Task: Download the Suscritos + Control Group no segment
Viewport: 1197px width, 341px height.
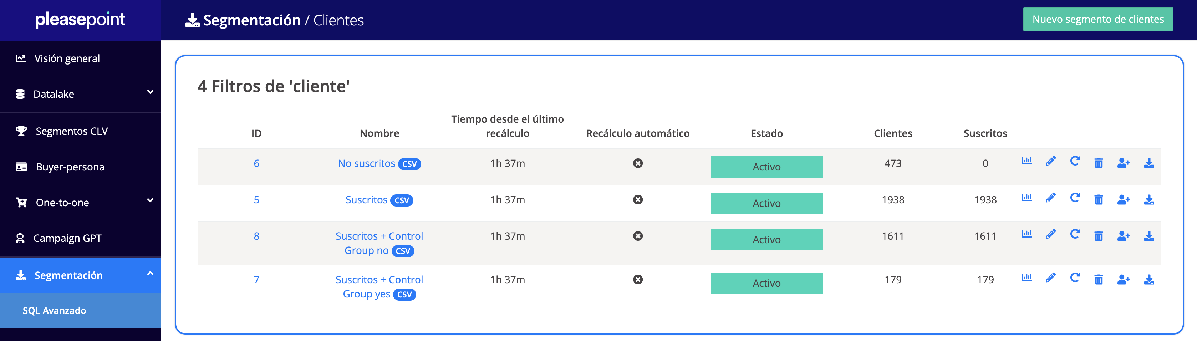Action: pos(1149,236)
